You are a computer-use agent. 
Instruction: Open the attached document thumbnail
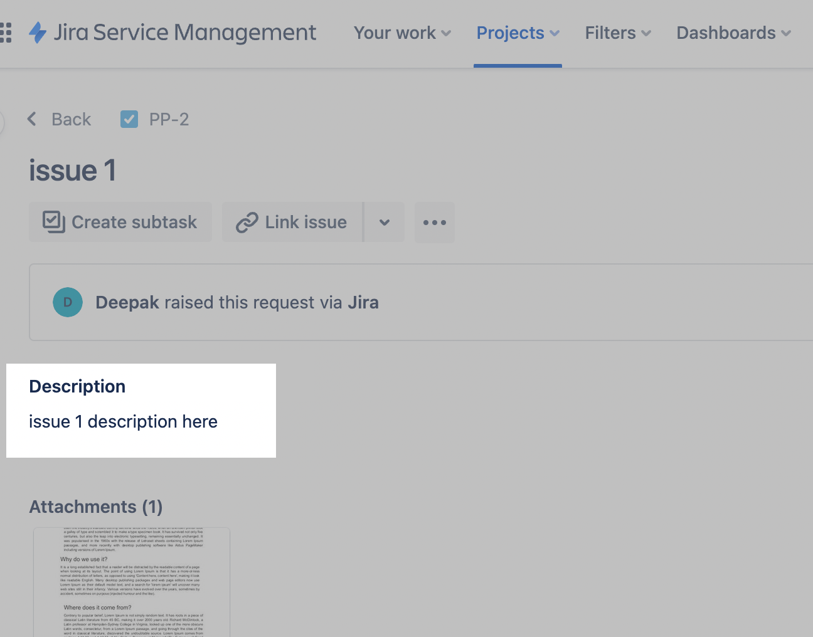pyautogui.click(x=132, y=582)
